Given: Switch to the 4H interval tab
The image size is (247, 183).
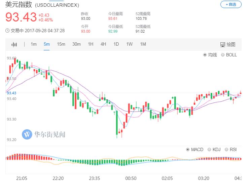Looking at the screenshot, I should 103,44.
